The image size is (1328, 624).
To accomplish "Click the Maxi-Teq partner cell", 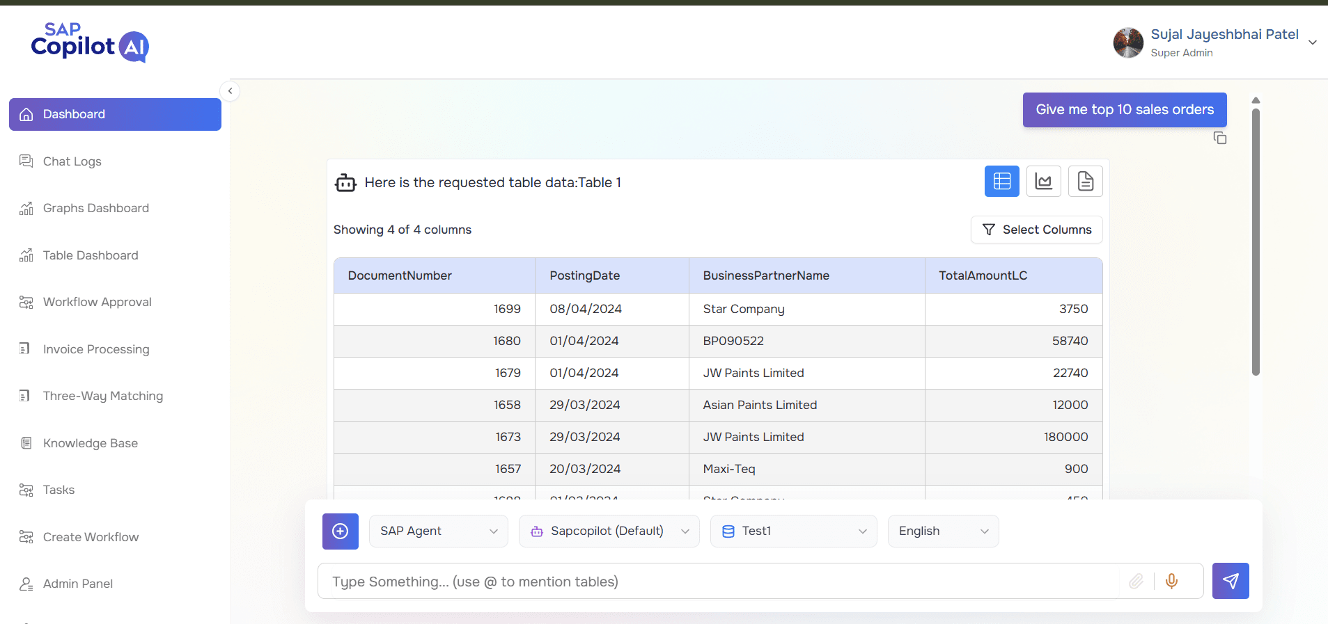I will click(807, 469).
